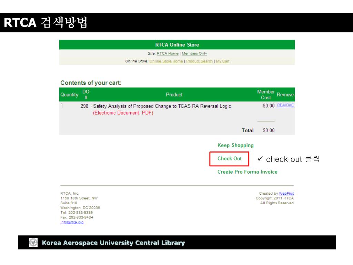This screenshot has width=353, height=265.
Task: Open the Product Search link
Action: point(200,61)
